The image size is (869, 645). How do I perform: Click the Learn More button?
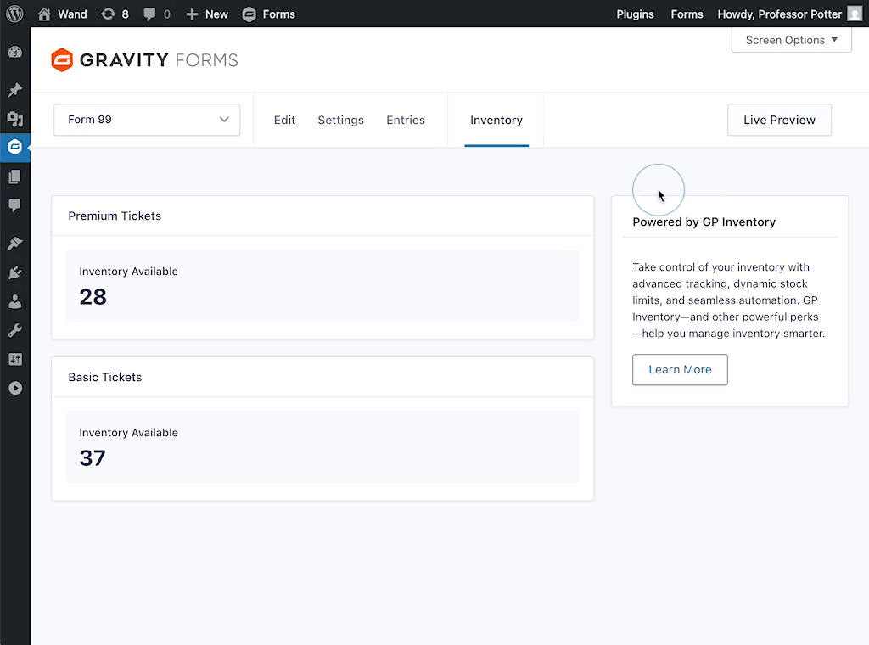coord(680,370)
